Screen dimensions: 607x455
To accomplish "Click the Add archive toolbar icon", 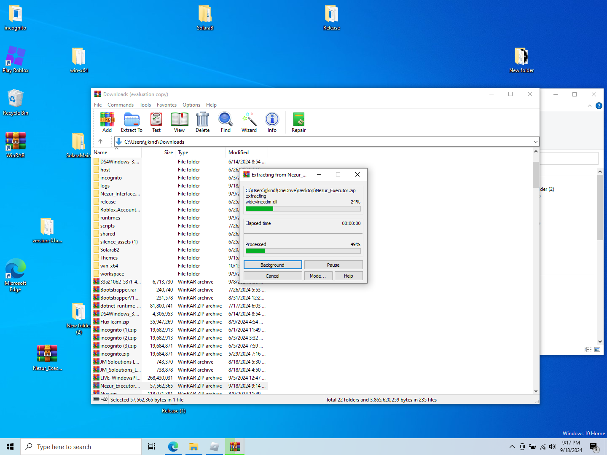I will (107, 120).
